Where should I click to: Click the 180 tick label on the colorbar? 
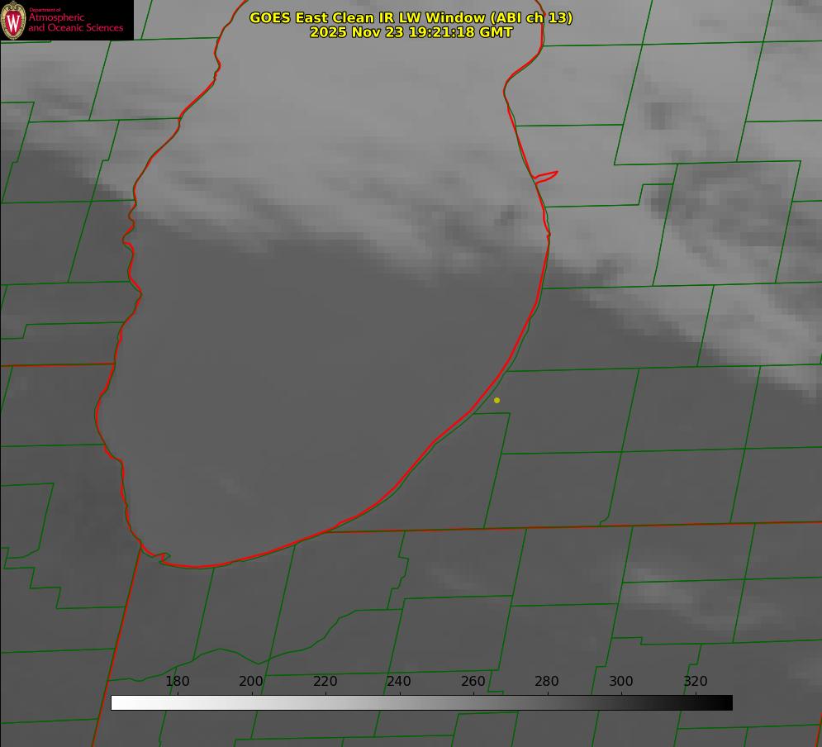[x=178, y=682]
